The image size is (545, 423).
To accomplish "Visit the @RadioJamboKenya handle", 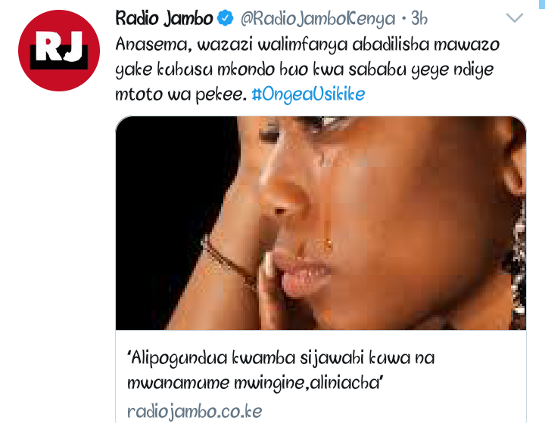I will 318,19.
